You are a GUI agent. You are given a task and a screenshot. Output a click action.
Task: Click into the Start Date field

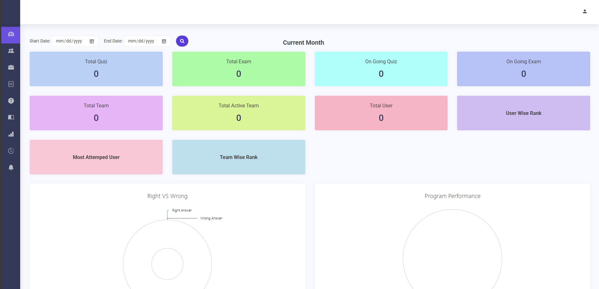click(x=75, y=41)
